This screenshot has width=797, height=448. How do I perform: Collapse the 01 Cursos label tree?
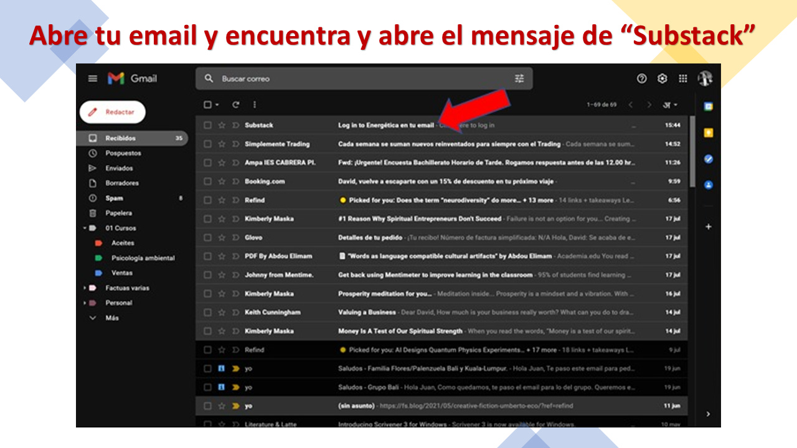click(x=85, y=228)
